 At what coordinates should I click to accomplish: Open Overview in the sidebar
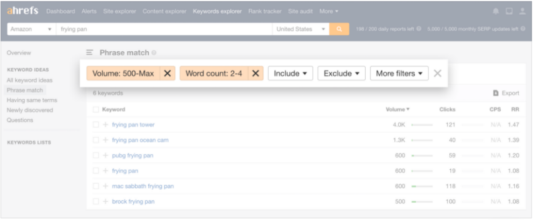[19, 53]
